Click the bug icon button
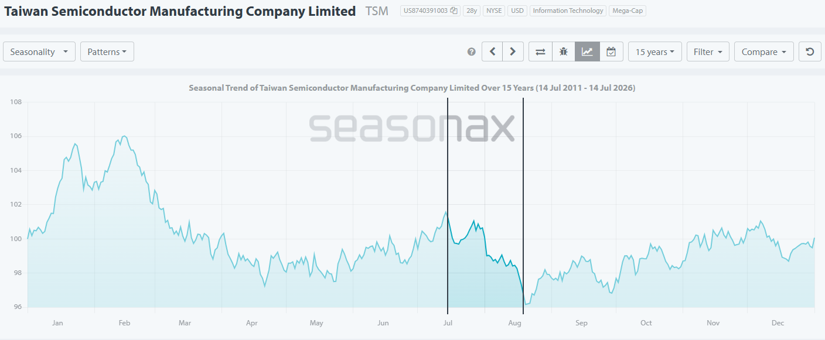This screenshot has height=340, width=825. [x=564, y=51]
